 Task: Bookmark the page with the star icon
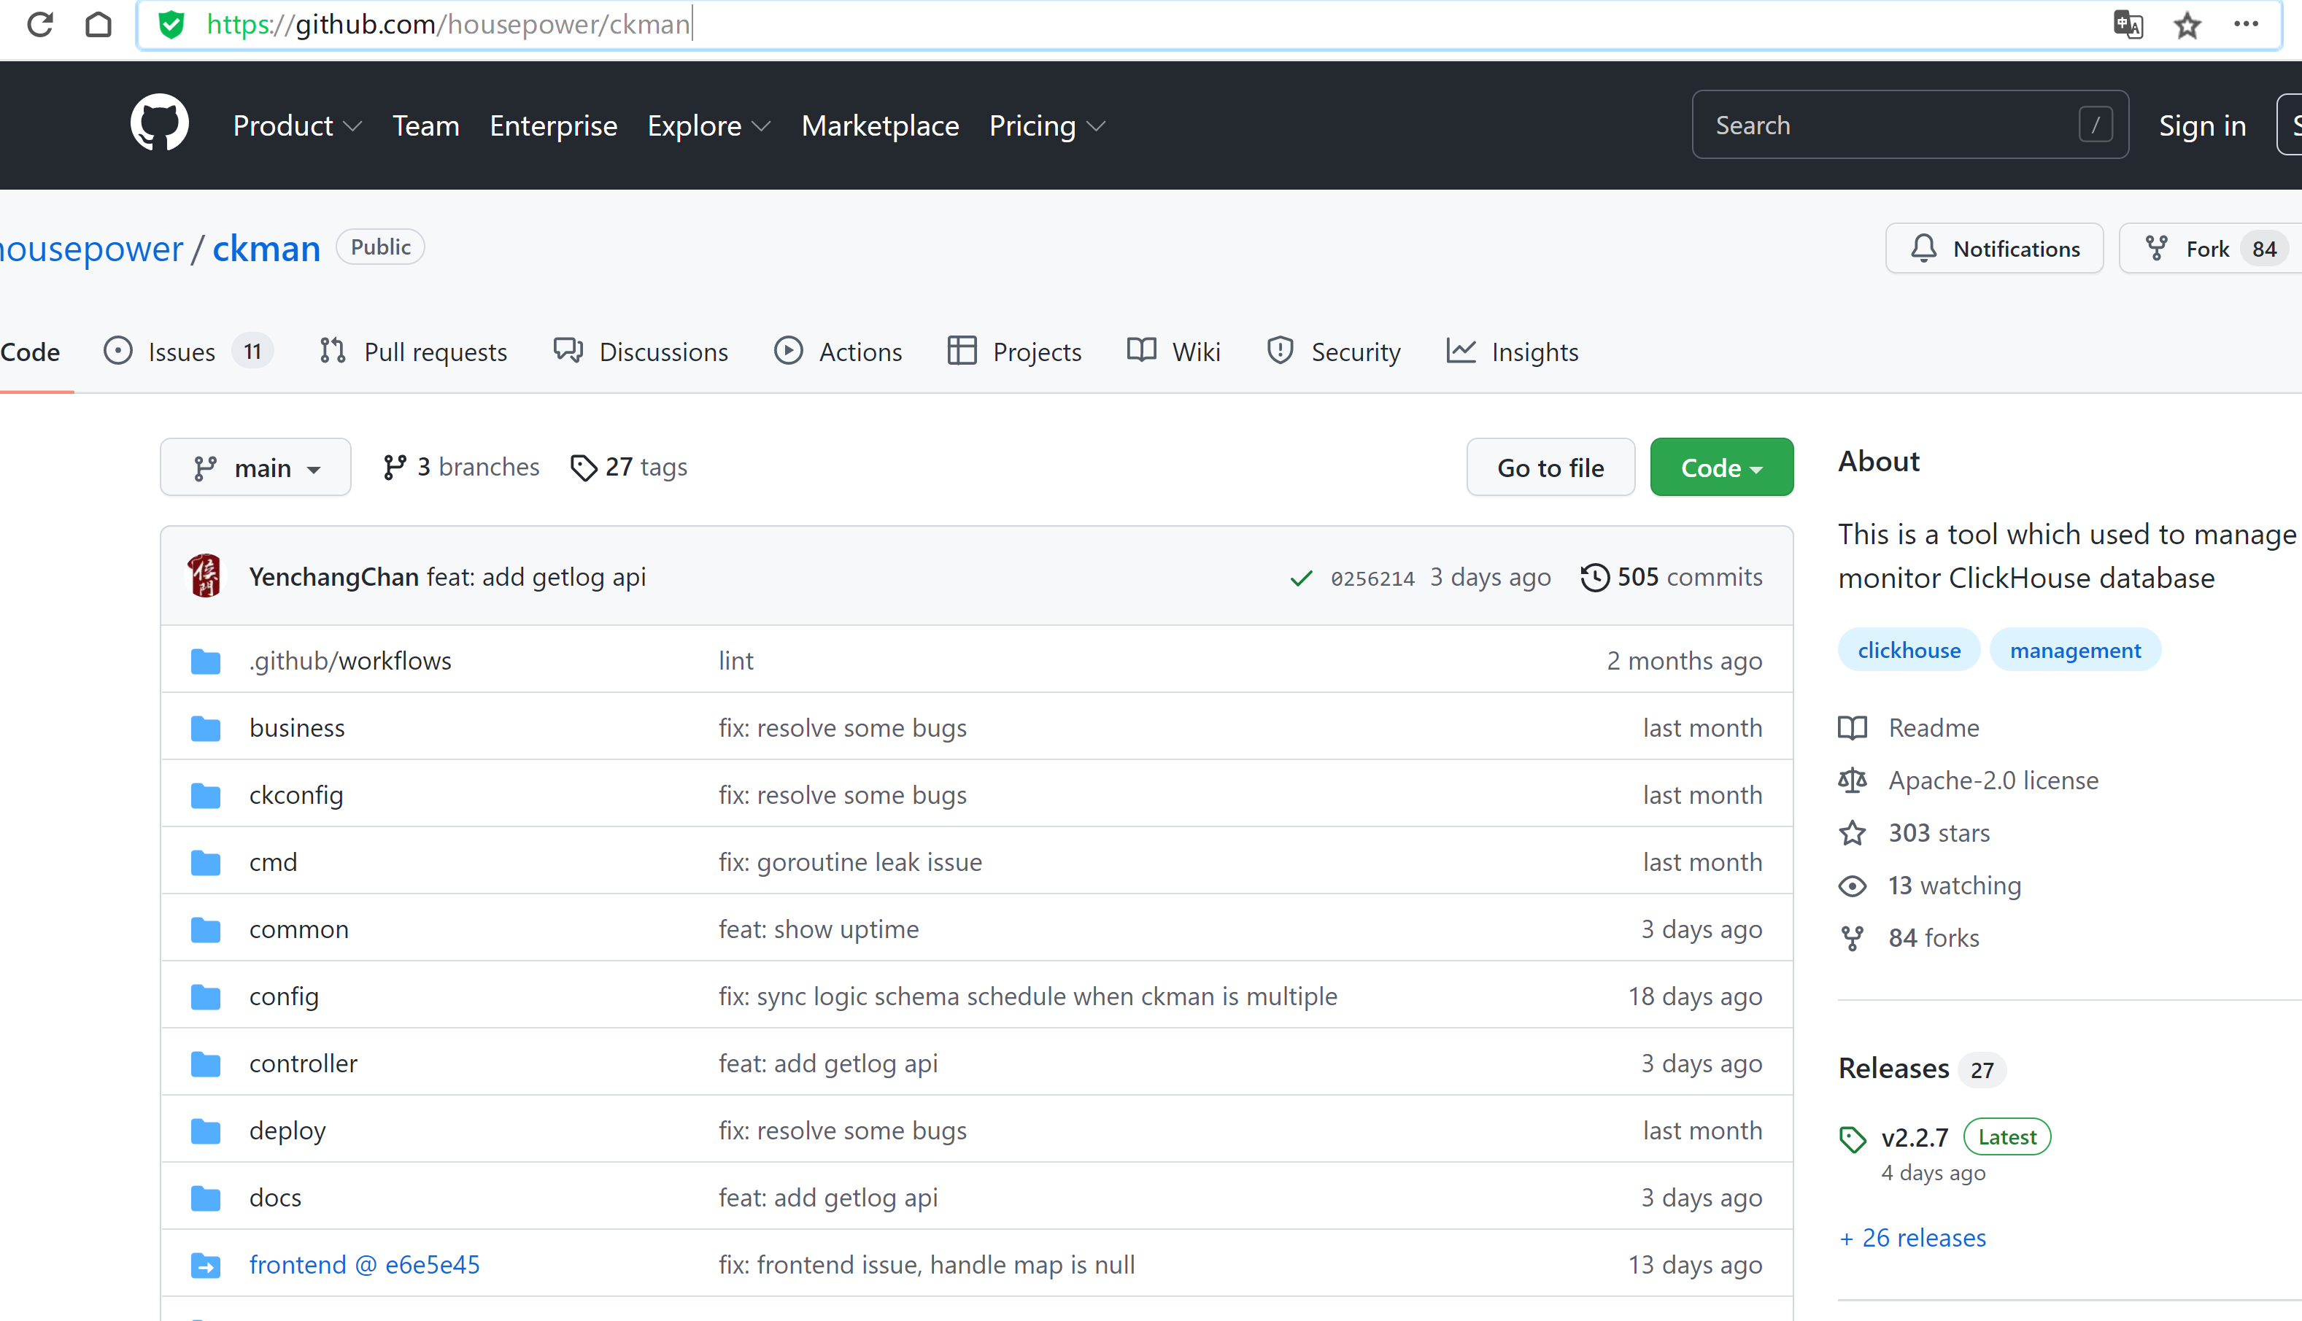(x=2187, y=25)
